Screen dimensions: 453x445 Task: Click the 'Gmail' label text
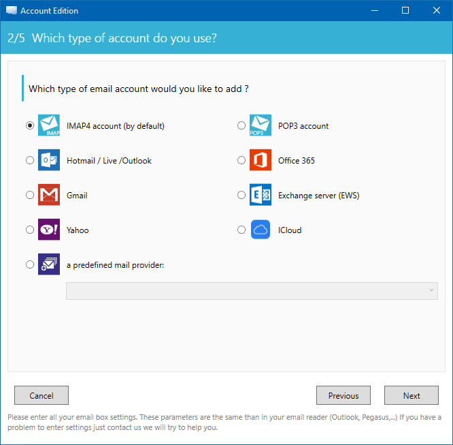point(77,196)
